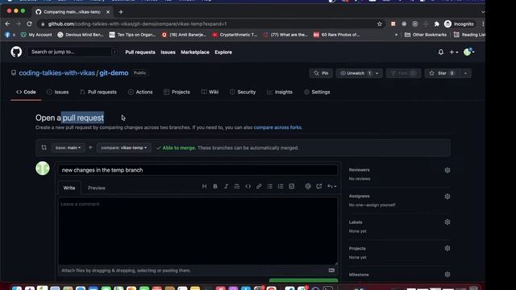
Task: Edit Labels with gear icon
Action: click(447, 222)
